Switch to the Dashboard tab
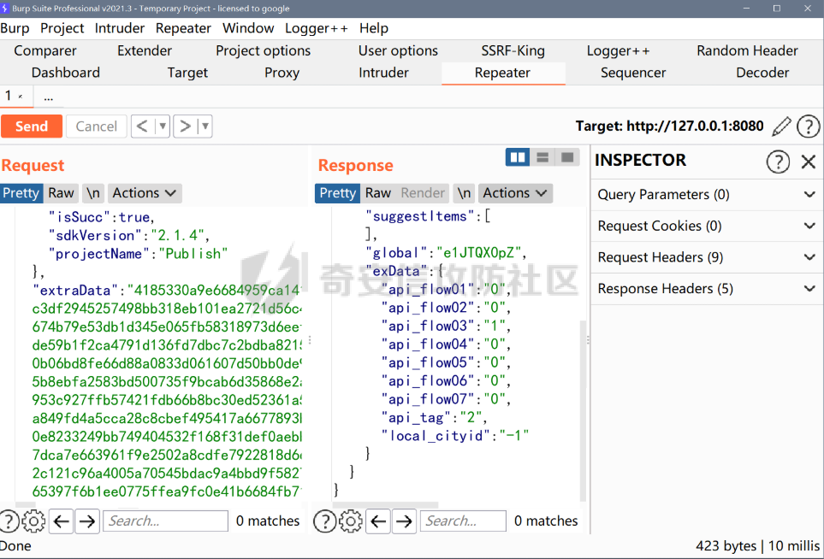This screenshot has width=824, height=559. (x=66, y=73)
